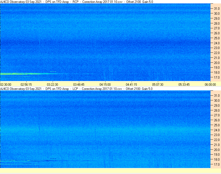
Task: Pick the 28.0 frequency label on LCP chart
Action: [x=217, y=110]
